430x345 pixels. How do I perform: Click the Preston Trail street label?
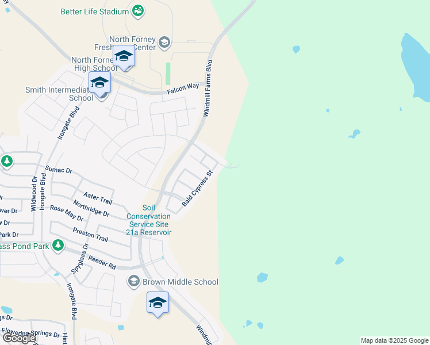[x=90, y=235]
